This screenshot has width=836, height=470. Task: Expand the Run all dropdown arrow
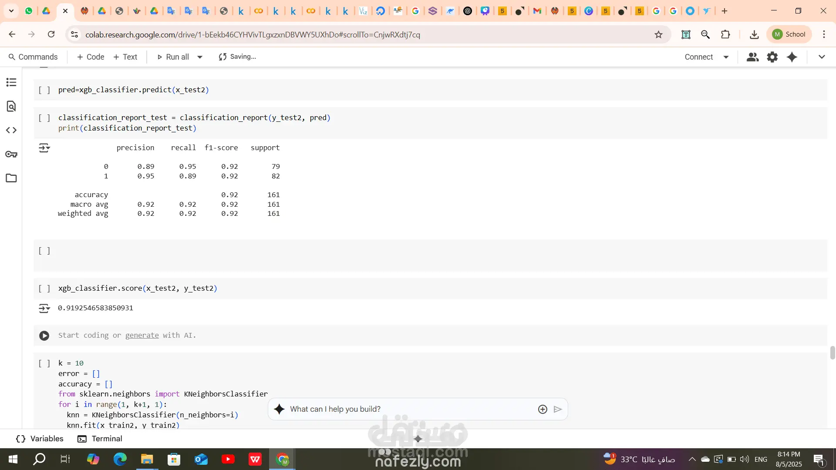200,57
